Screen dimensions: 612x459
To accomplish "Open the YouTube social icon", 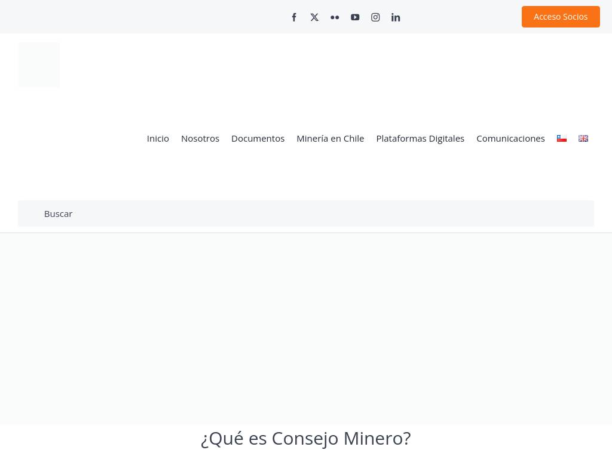I will pos(355,17).
